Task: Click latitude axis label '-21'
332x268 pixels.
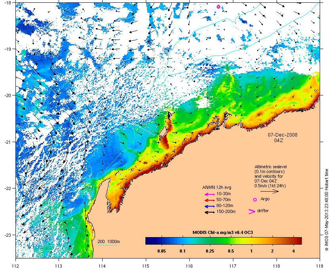Action: [x=7, y=142]
